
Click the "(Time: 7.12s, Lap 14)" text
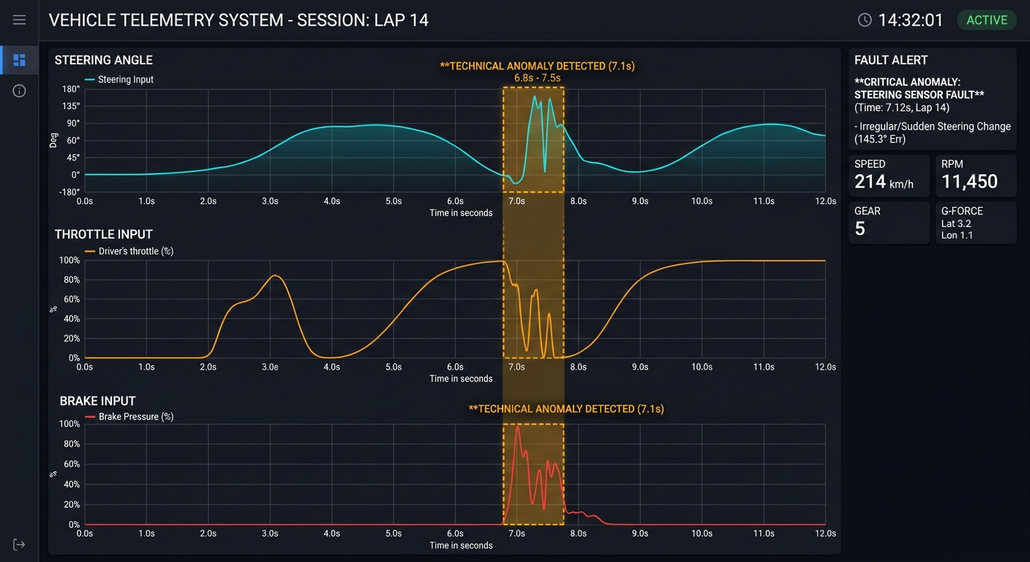(902, 108)
